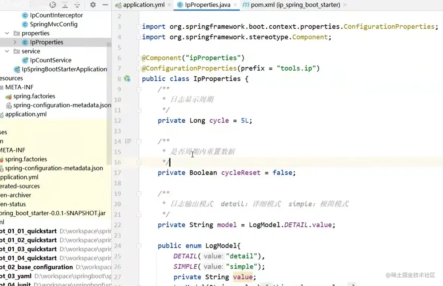Click the gutter icon beside line number 14
This screenshot has width=443, height=286.
(x=128, y=141)
